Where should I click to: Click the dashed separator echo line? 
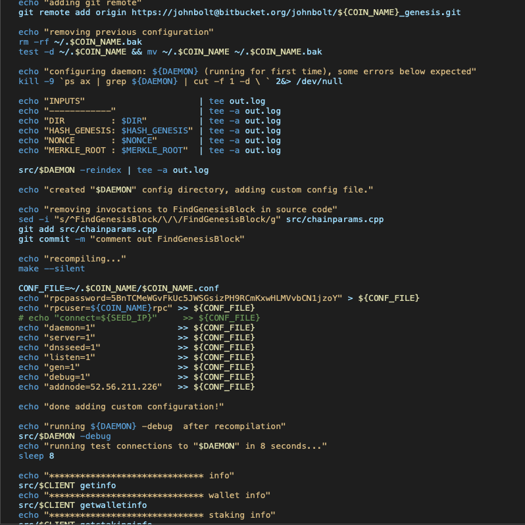pyautogui.click(x=149, y=111)
